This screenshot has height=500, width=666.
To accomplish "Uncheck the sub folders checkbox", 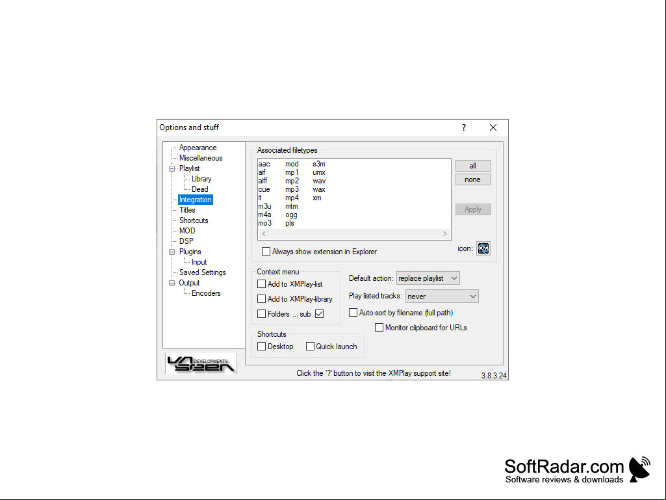I will [320, 314].
